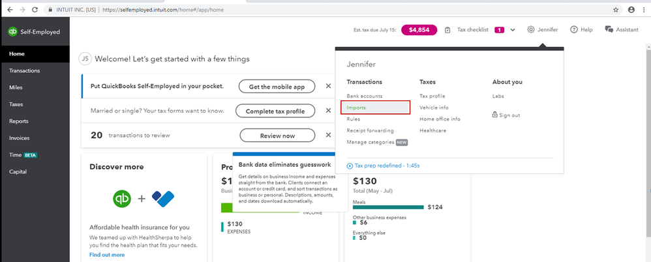Click the $4,854 estimated tax badge
Viewport: 651px width, 262px height.
point(419,30)
